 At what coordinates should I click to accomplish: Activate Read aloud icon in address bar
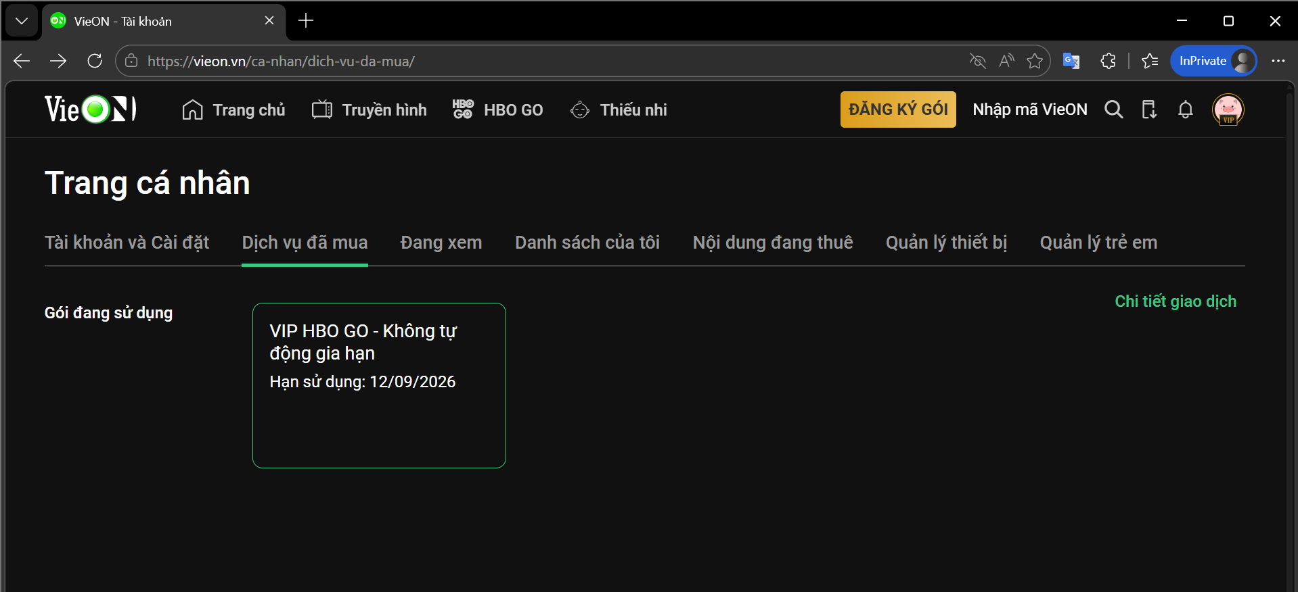coord(1006,61)
